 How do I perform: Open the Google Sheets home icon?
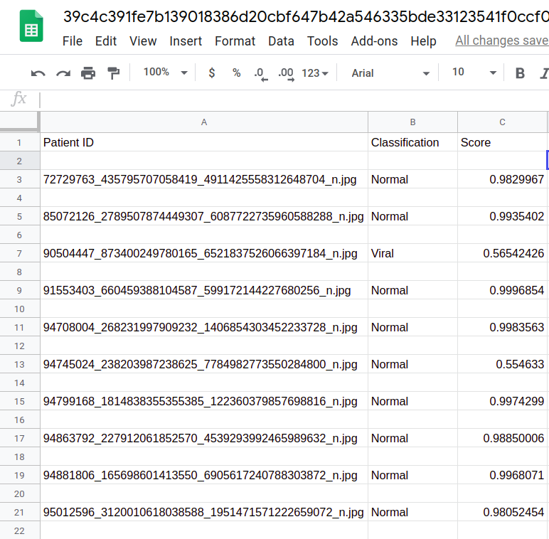31,26
